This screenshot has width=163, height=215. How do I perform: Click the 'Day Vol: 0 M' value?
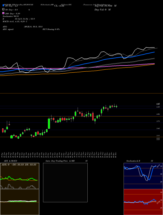(102, 10)
